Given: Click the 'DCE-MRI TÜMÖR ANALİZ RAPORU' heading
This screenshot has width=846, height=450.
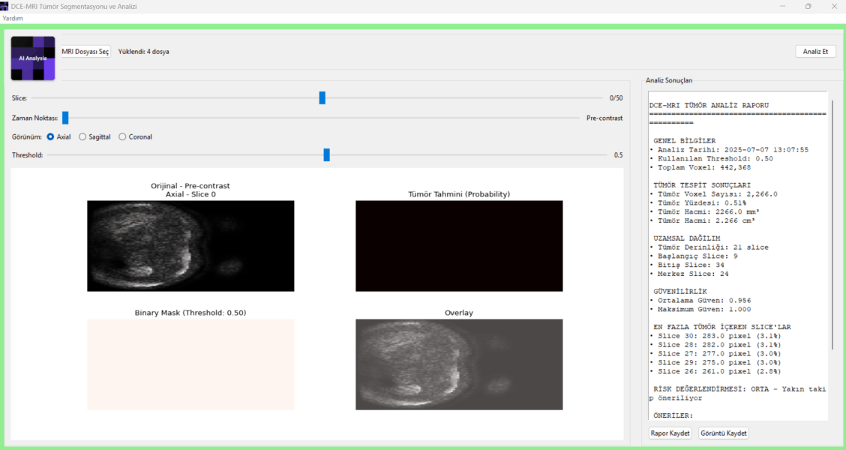Looking at the screenshot, I should click(709, 105).
